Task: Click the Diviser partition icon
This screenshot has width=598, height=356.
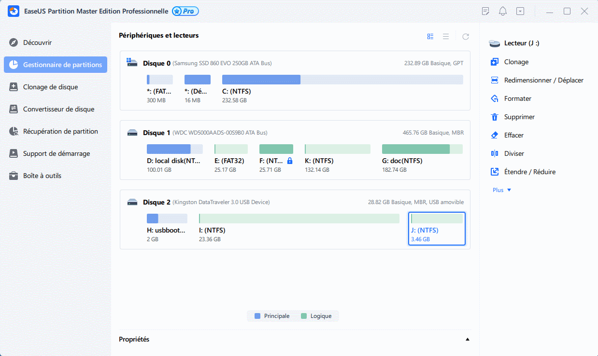Action: [494, 153]
